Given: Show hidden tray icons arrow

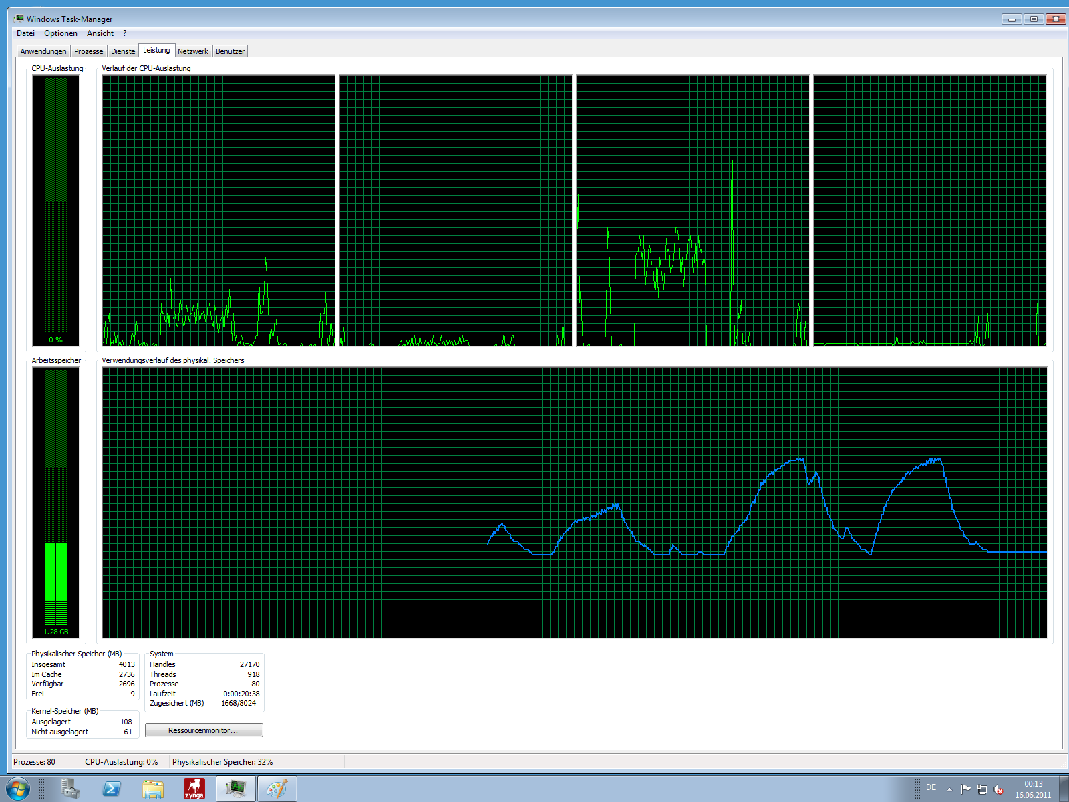Looking at the screenshot, I should (x=949, y=789).
